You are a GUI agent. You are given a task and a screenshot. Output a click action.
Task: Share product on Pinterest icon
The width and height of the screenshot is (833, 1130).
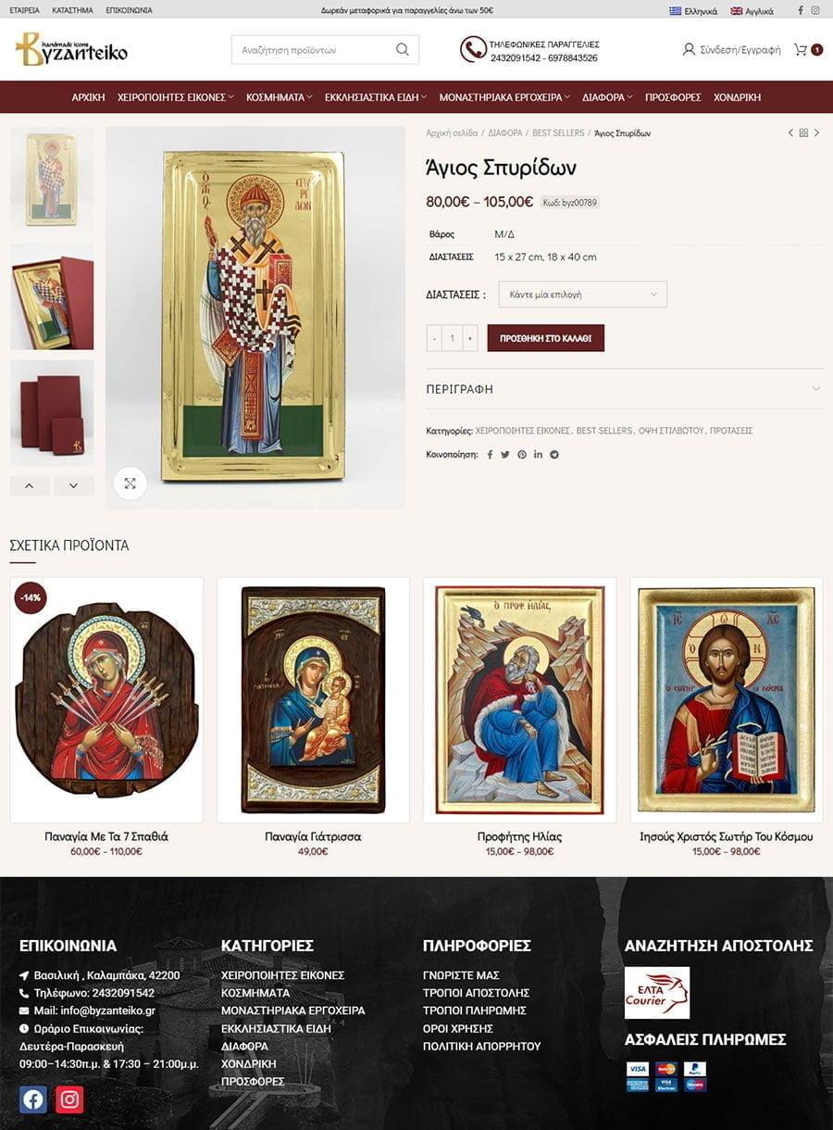(522, 455)
